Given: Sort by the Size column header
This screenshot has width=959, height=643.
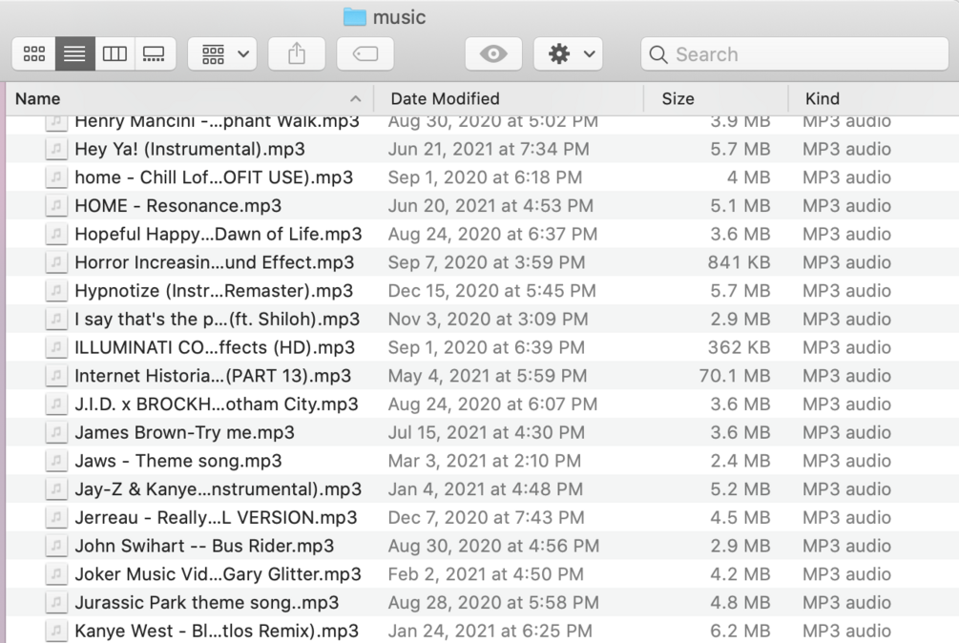Looking at the screenshot, I should 717,98.
